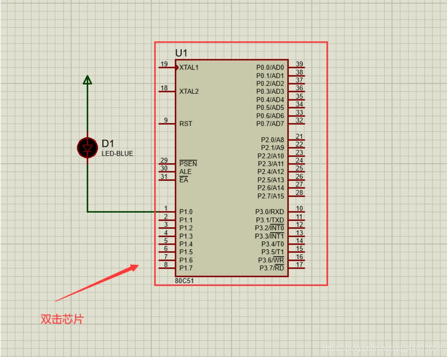Click the P3.7/RD pin label

pyautogui.click(x=272, y=268)
